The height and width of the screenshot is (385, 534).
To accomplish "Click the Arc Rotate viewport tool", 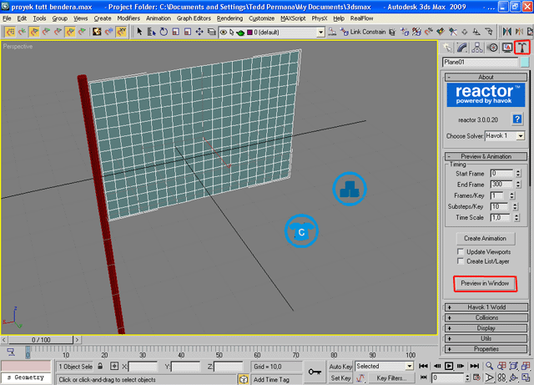I will click(x=514, y=377).
